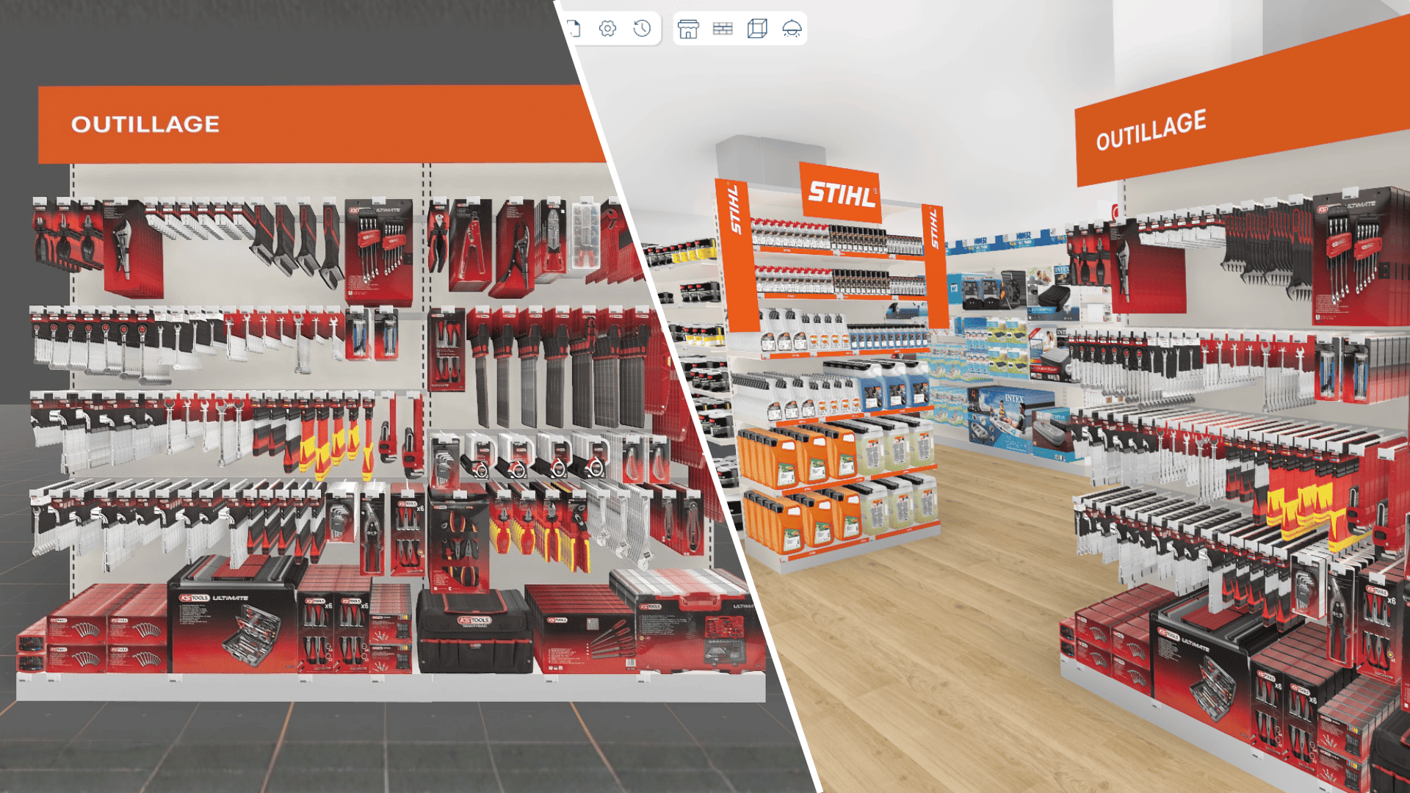
Task: Select the store front icon
Action: point(688,29)
